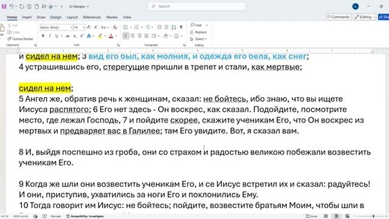Click the zoom slider in status bar
The height and width of the screenshot is (219, 389).
372,217
